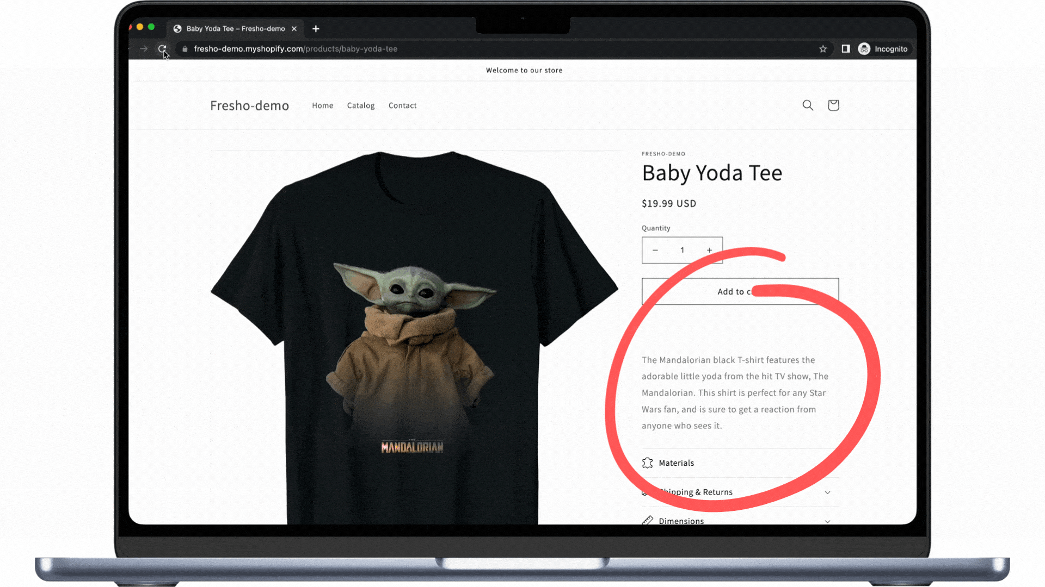Click the Baby Yoda Tee product title
This screenshot has width=1045, height=587.
click(x=712, y=173)
